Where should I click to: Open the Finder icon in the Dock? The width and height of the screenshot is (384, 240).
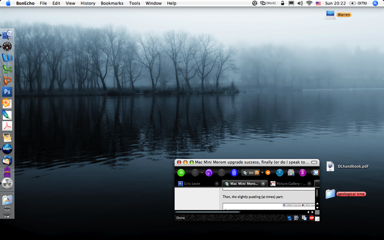pos(8,35)
